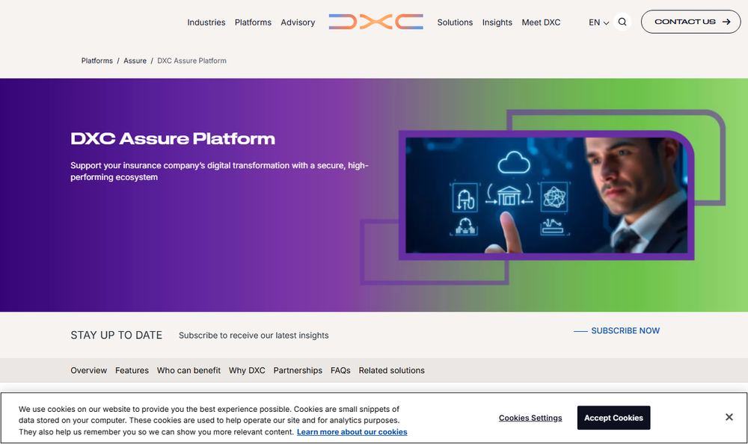Open the Industries menu
The height and width of the screenshot is (444, 748).
[x=206, y=22]
